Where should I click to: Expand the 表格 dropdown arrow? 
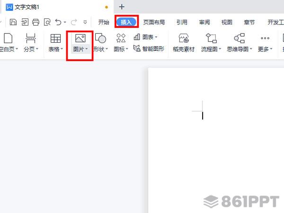click(62, 49)
